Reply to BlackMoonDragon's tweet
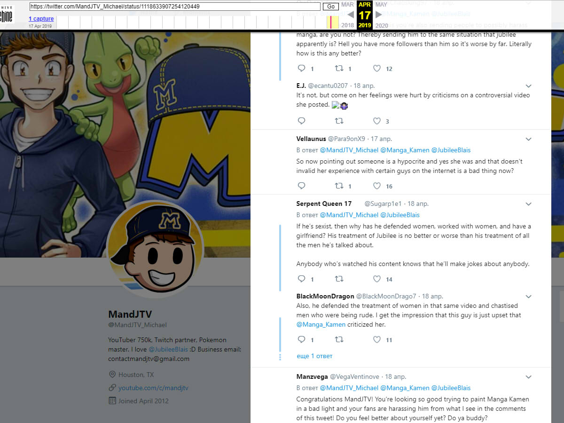This screenshot has width=564, height=423. pos(302,339)
